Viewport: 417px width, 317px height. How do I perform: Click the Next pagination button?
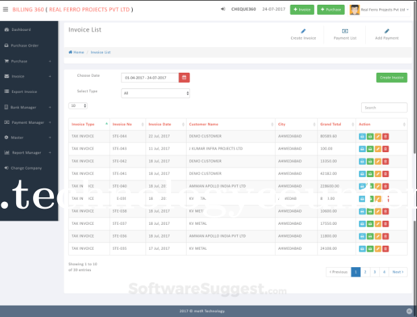pos(398,272)
